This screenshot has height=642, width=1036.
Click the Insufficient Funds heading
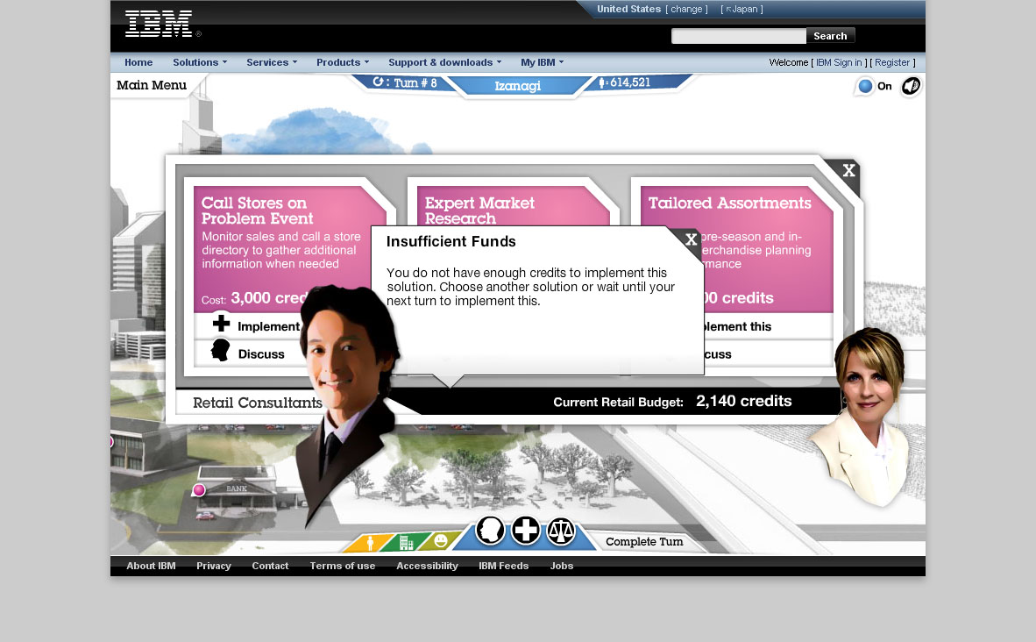[x=451, y=241]
